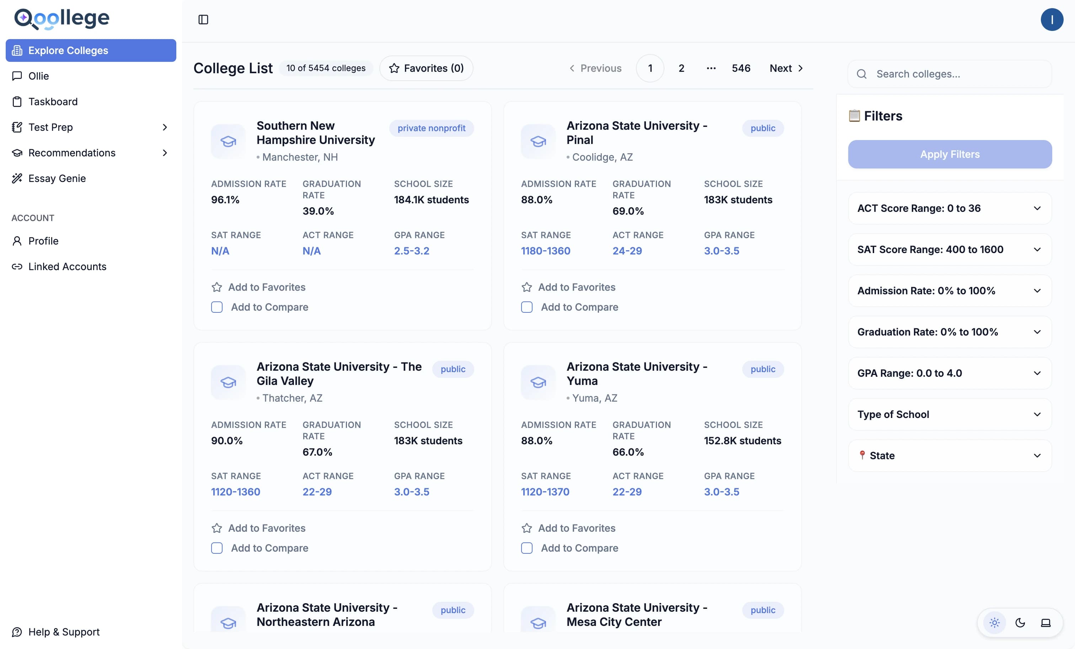
Task: Select page 2 of results
Action: click(681, 68)
